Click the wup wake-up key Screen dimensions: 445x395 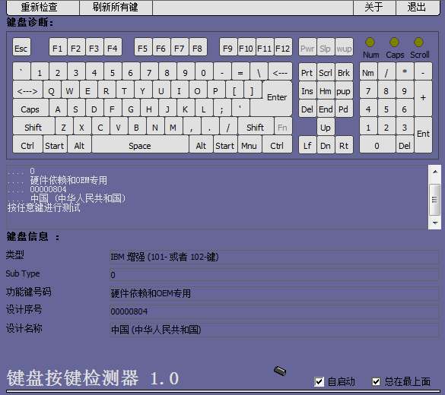[x=344, y=47]
